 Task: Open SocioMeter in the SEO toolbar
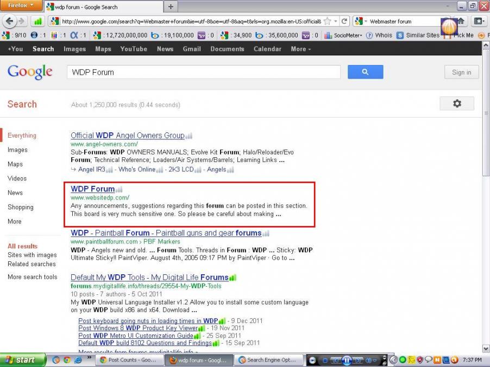coord(343,35)
